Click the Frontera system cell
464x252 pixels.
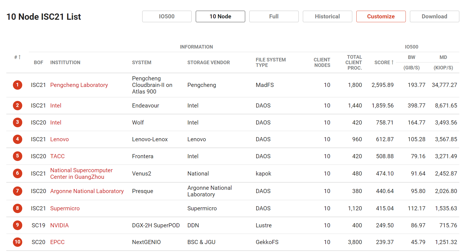click(143, 156)
